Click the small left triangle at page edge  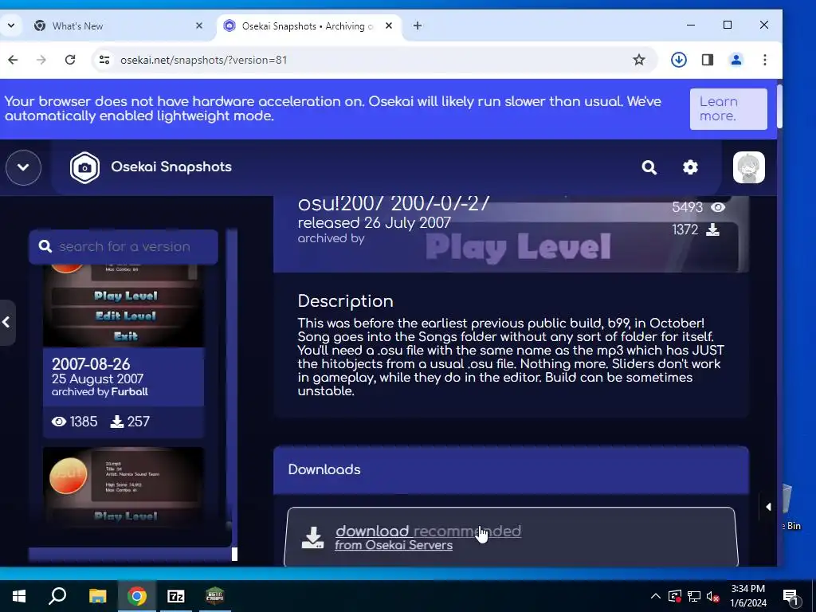[x=769, y=507]
